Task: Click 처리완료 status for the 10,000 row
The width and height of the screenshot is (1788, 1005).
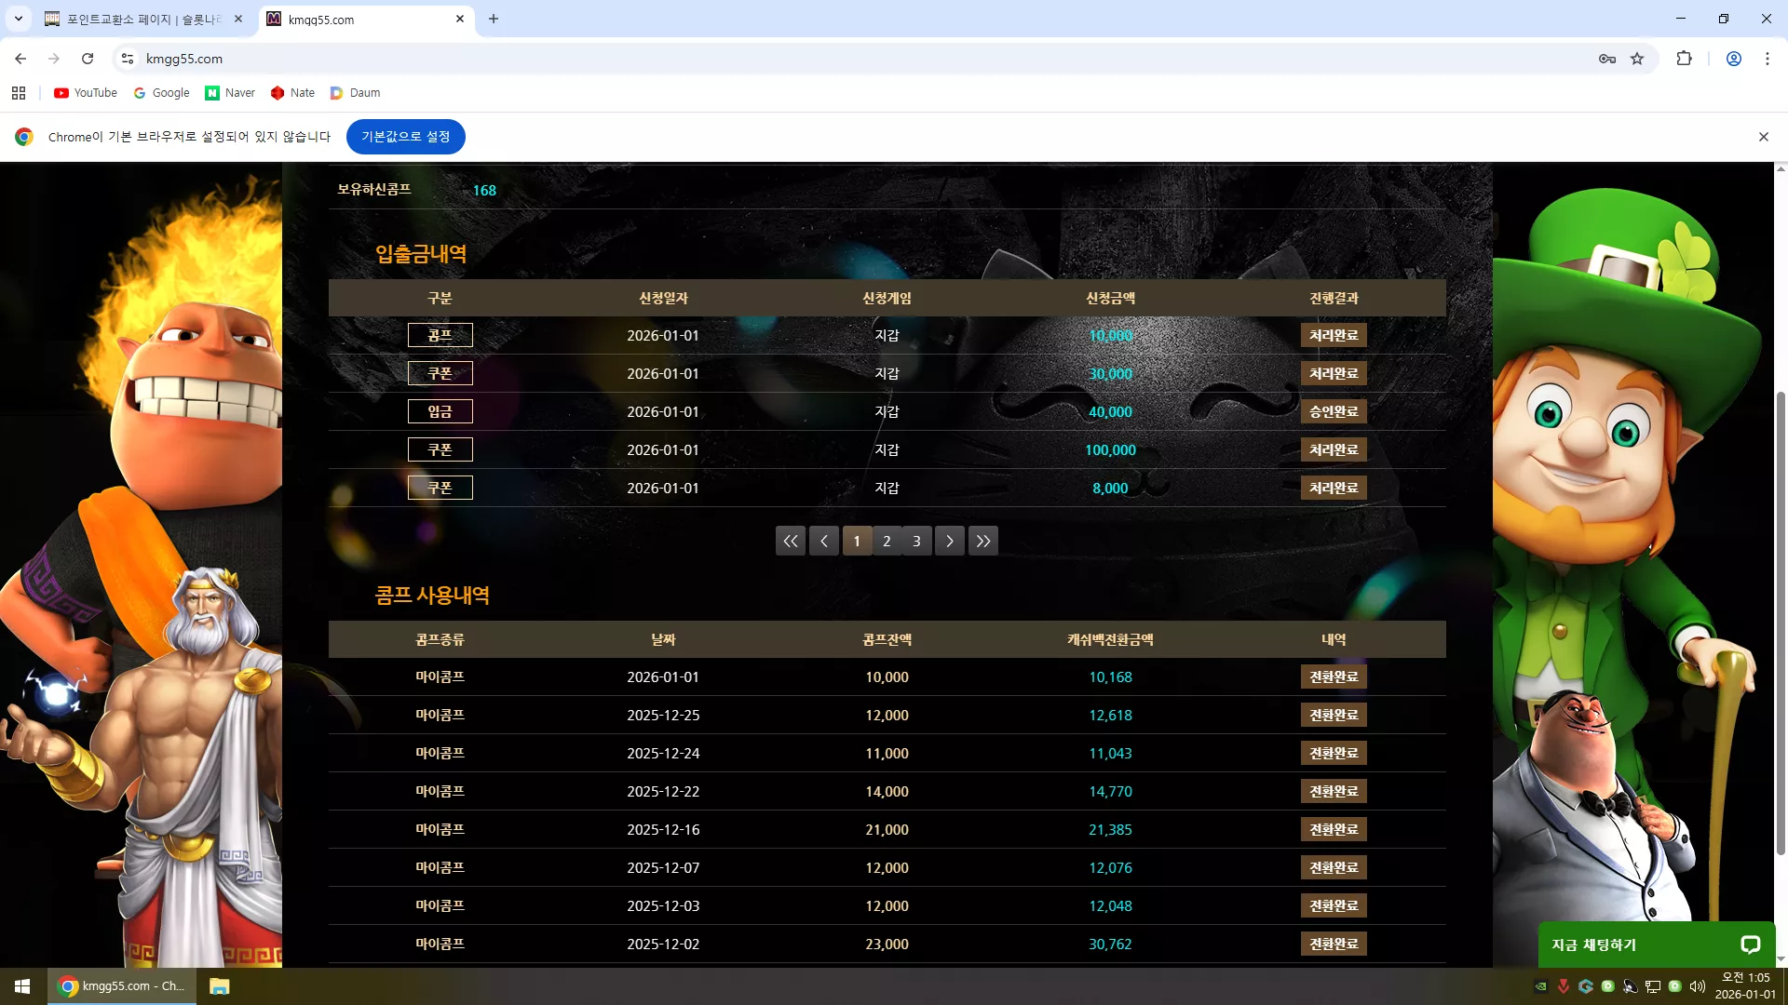Action: click(x=1334, y=335)
